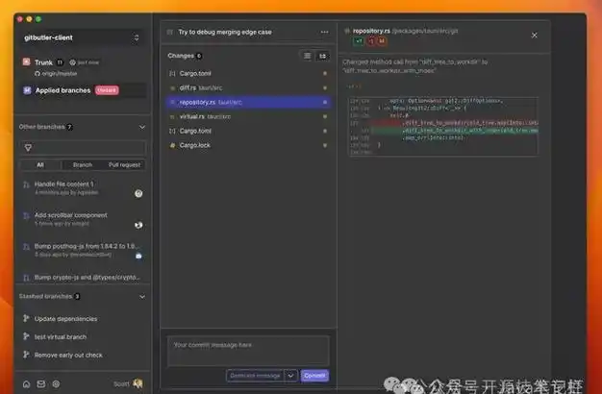Image resolution: width=602 pixels, height=394 pixels.
Task: Click the filter icon in branch search
Action: (28, 147)
